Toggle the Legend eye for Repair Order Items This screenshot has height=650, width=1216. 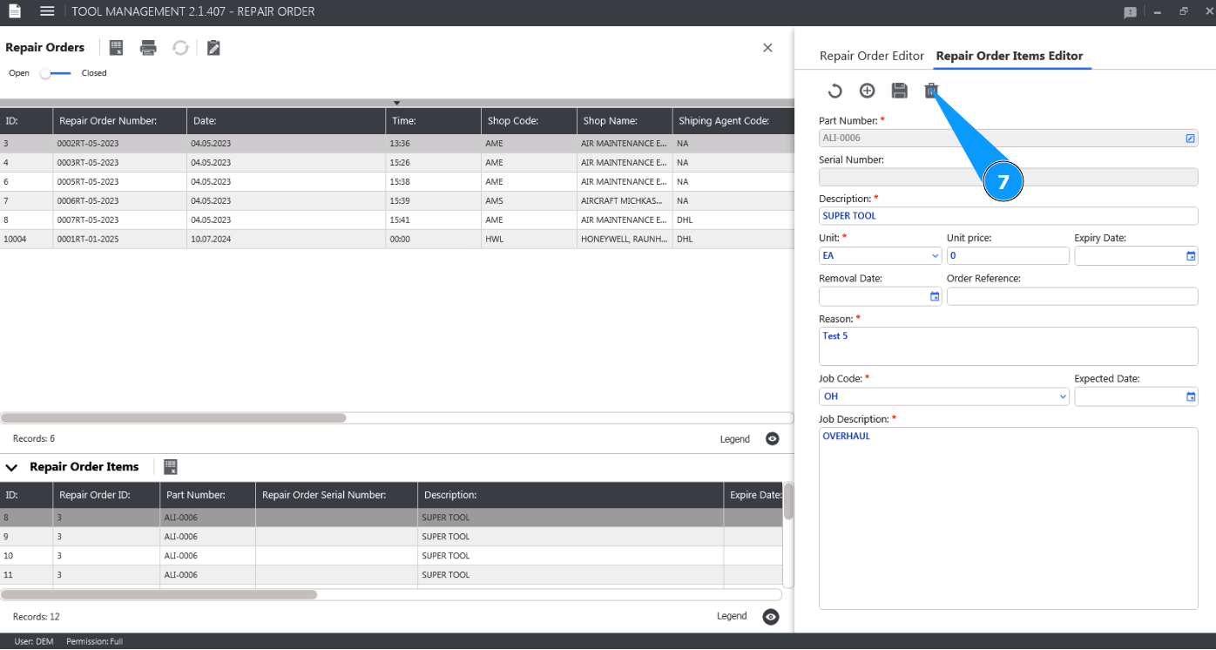771,617
